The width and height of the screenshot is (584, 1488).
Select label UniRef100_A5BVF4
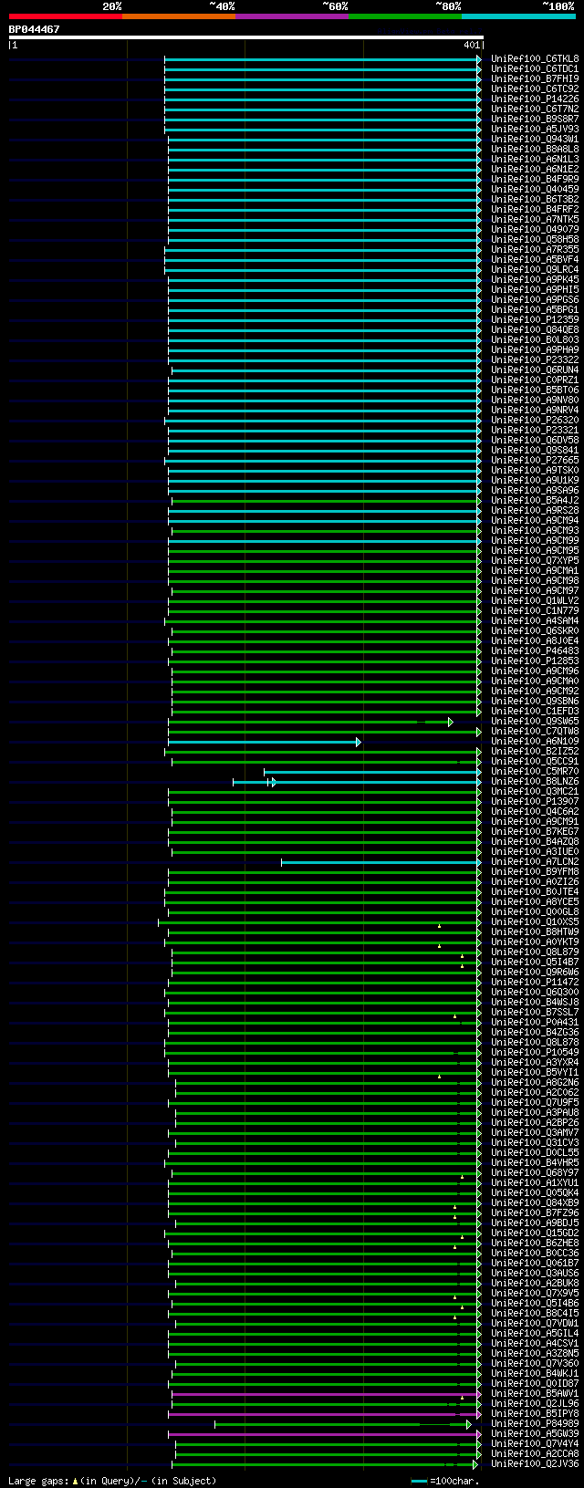click(x=535, y=259)
